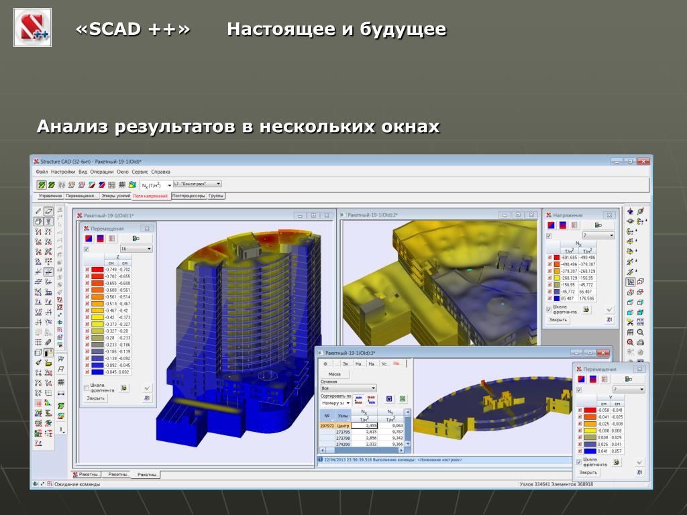Click the red Zz icon in second left toolbar column
Screen dimensions: 687x515
pyautogui.click(x=60, y=300)
